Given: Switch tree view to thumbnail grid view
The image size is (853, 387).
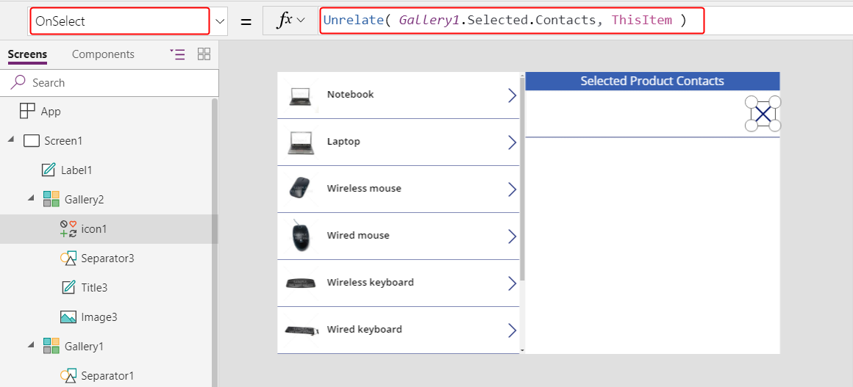Looking at the screenshot, I should pyautogui.click(x=204, y=54).
